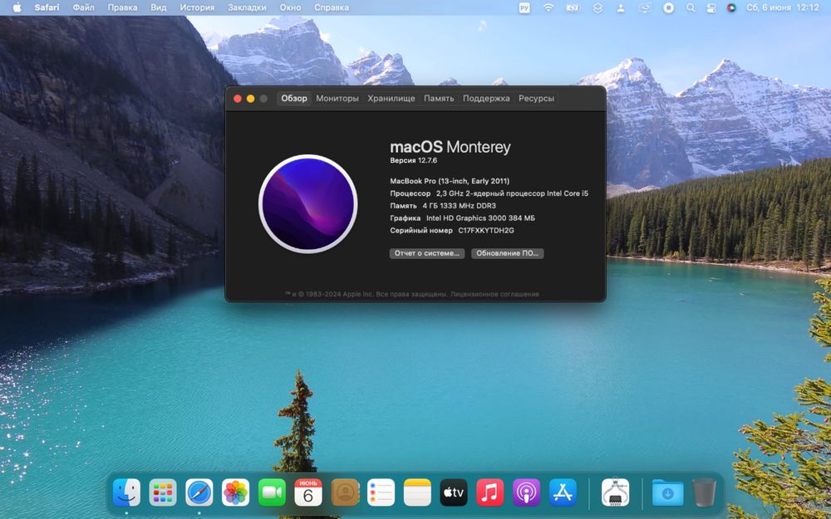Click the Версия 12.7.6 text
This screenshot has width=831, height=519.
(x=413, y=160)
